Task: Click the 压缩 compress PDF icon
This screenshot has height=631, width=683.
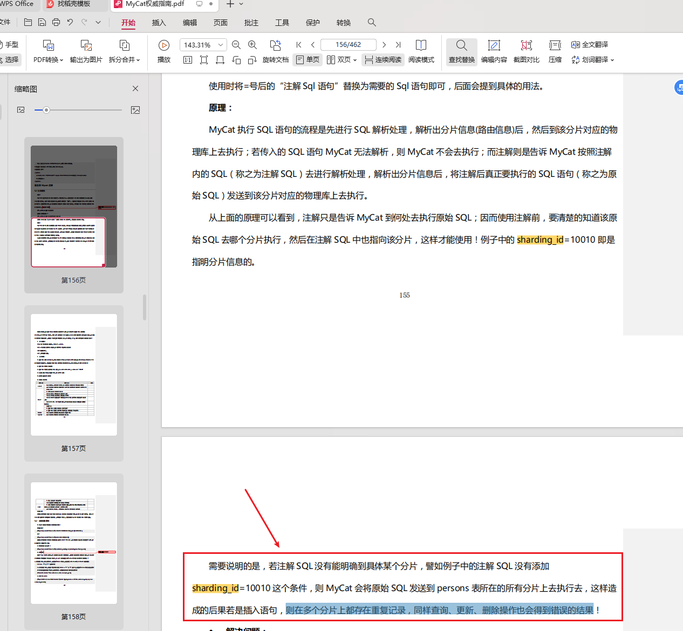Action: coord(555,51)
